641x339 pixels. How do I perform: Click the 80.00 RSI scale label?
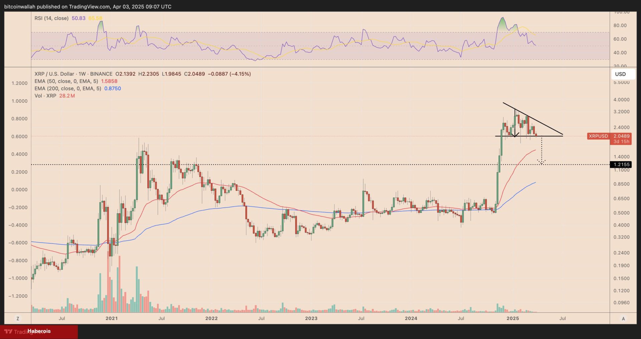point(620,25)
